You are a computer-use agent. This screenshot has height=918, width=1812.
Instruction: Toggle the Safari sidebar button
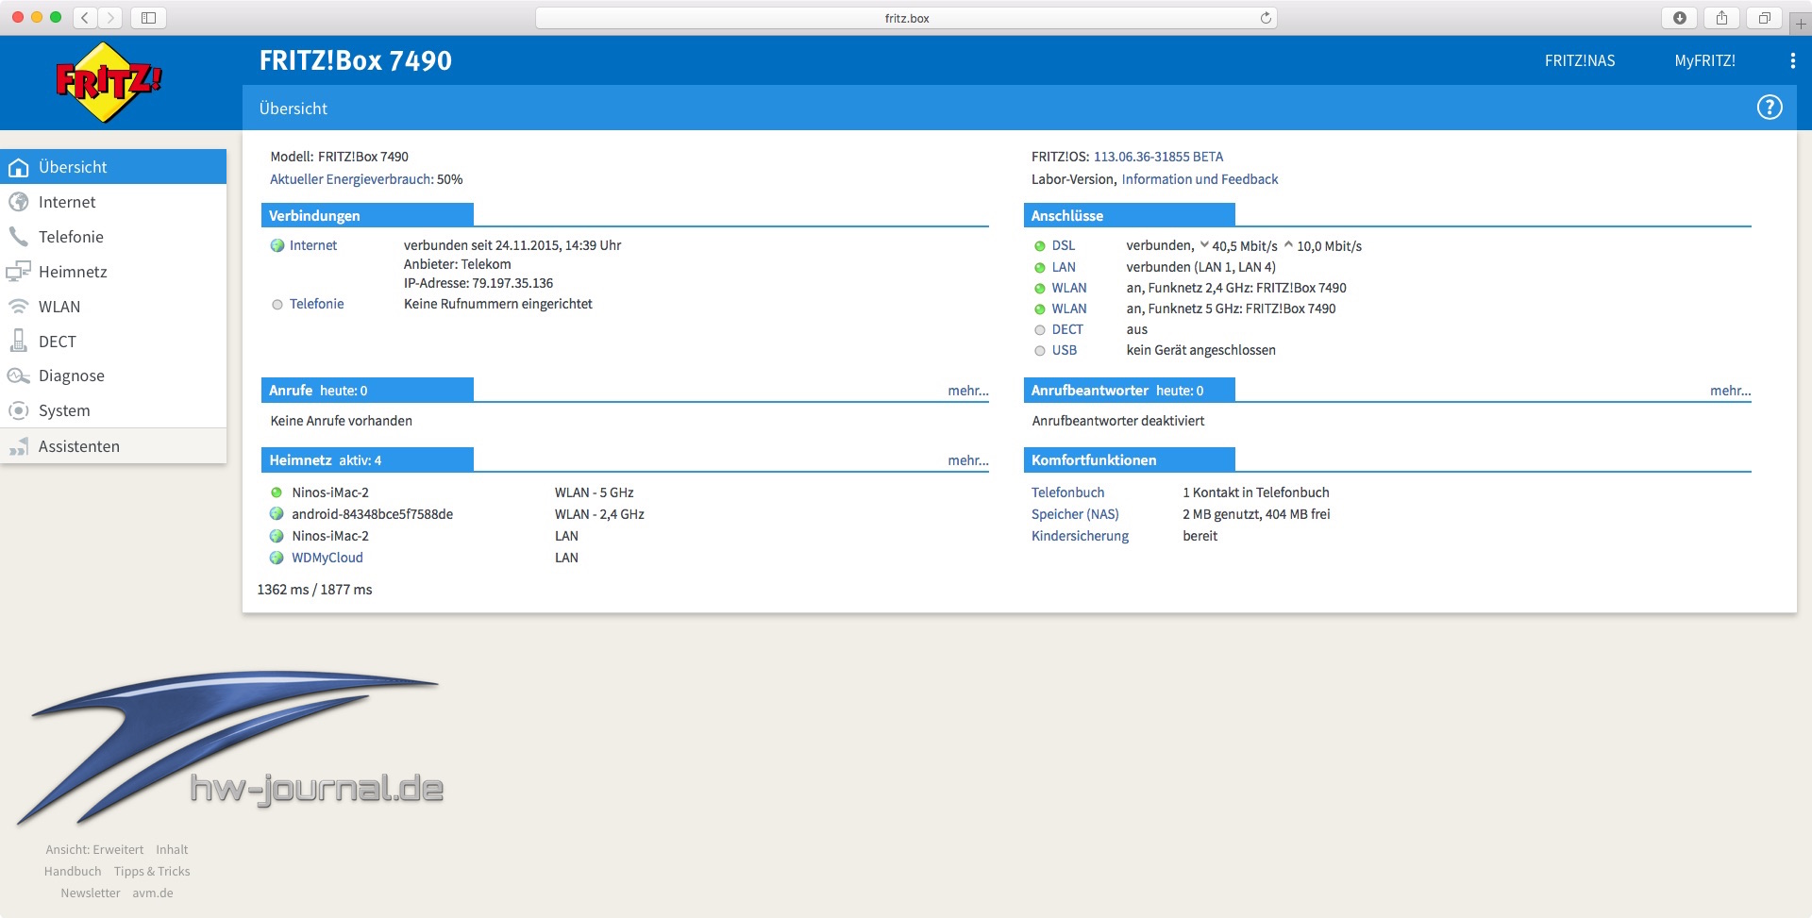point(148,18)
